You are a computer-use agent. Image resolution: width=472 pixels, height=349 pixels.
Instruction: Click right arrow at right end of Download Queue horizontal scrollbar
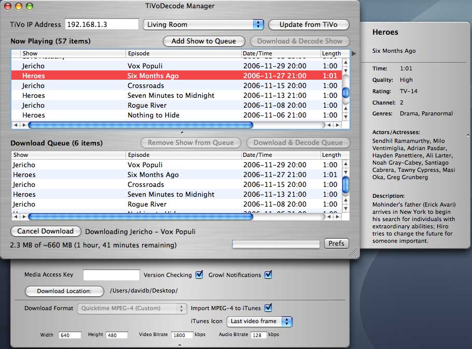(x=338, y=216)
